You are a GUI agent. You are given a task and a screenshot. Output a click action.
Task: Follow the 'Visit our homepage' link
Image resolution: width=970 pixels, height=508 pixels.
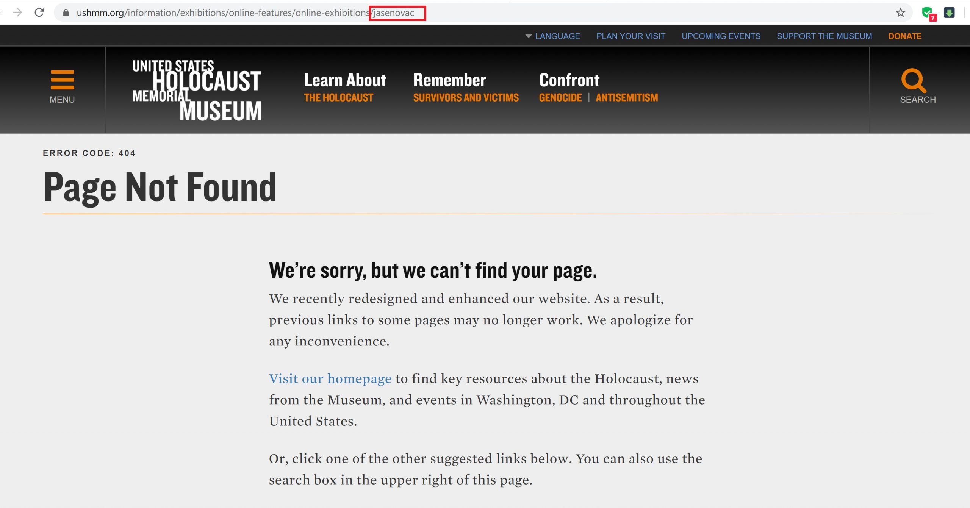tap(330, 378)
